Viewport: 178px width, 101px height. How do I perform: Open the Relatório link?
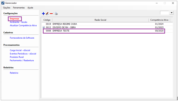point(14,73)
